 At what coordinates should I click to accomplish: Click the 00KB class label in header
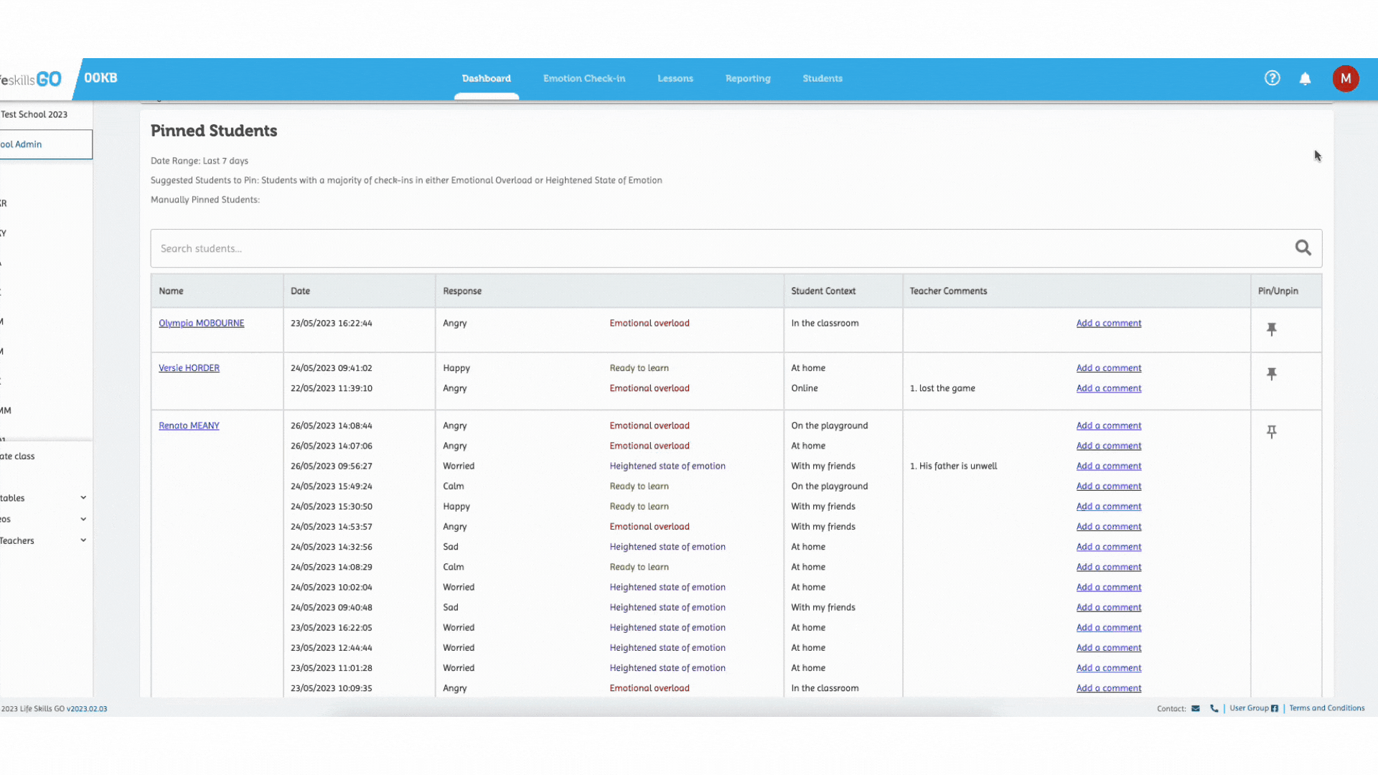100,77
